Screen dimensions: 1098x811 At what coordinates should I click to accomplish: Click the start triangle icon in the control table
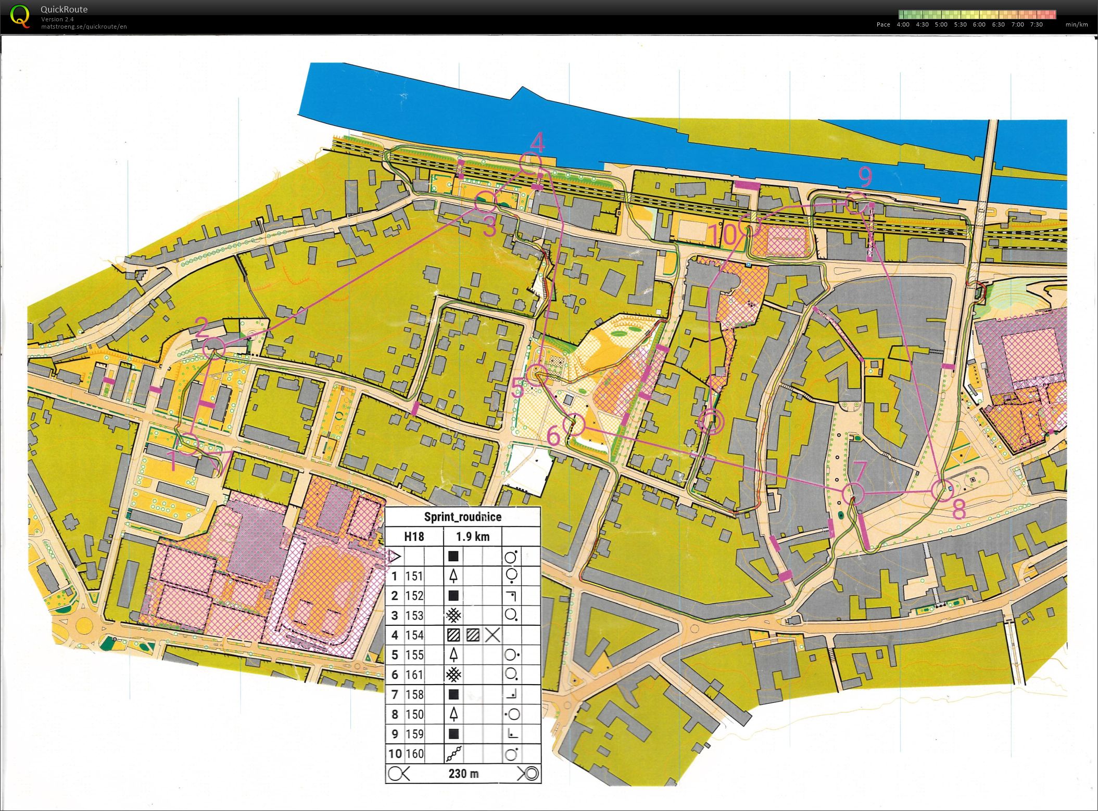tap(394, 557)
